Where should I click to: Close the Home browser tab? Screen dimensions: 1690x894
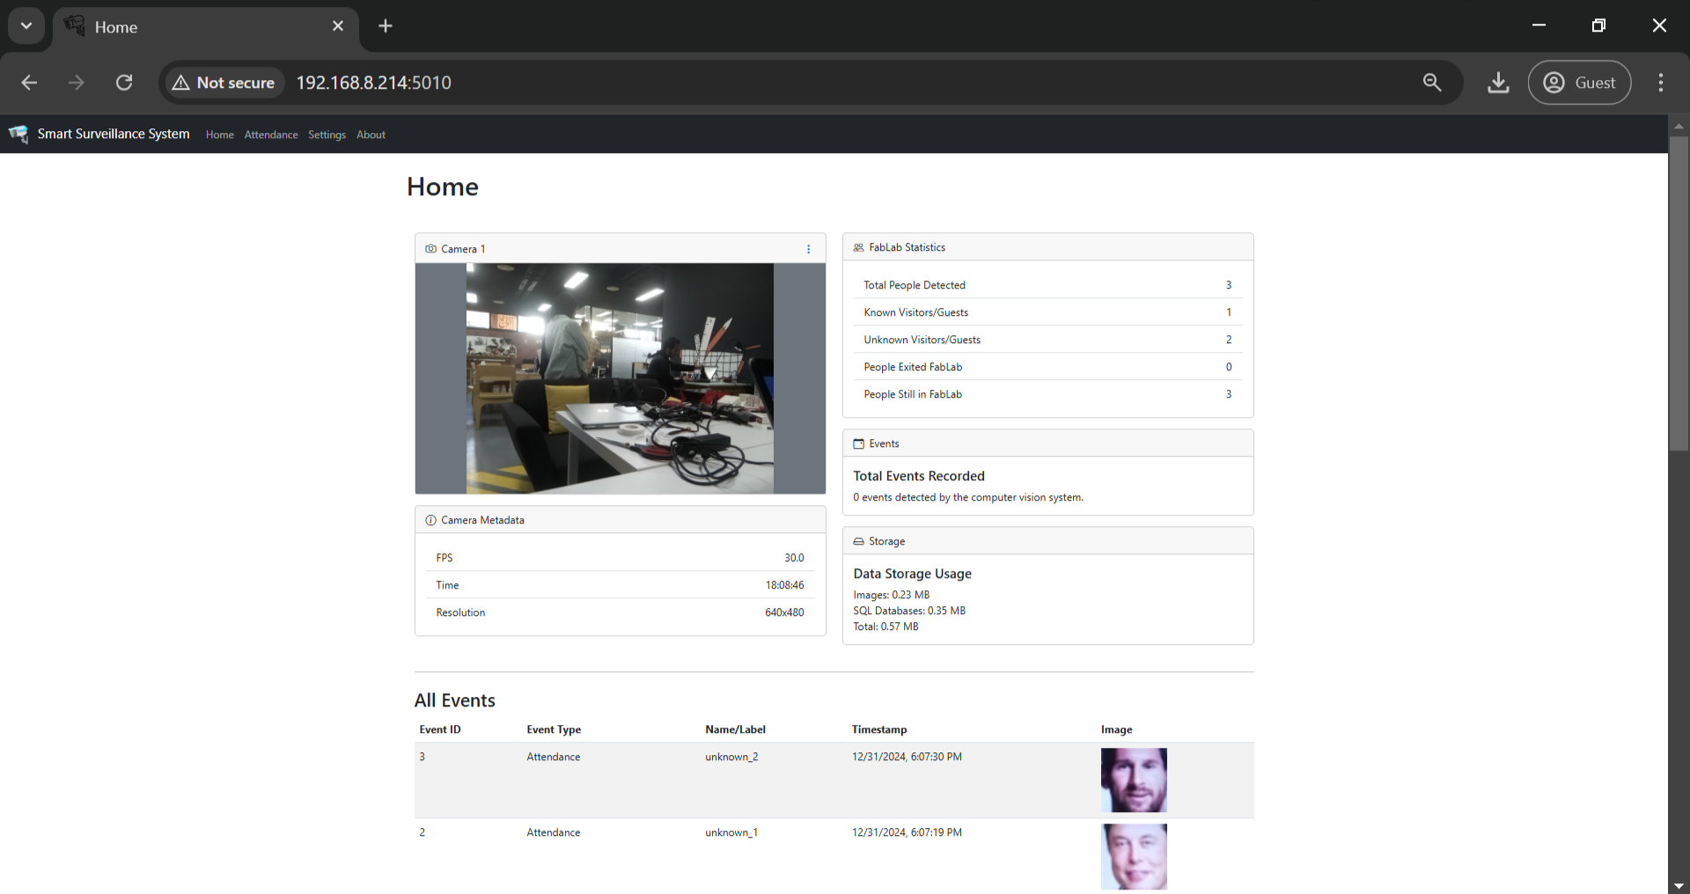coord(338,26)
